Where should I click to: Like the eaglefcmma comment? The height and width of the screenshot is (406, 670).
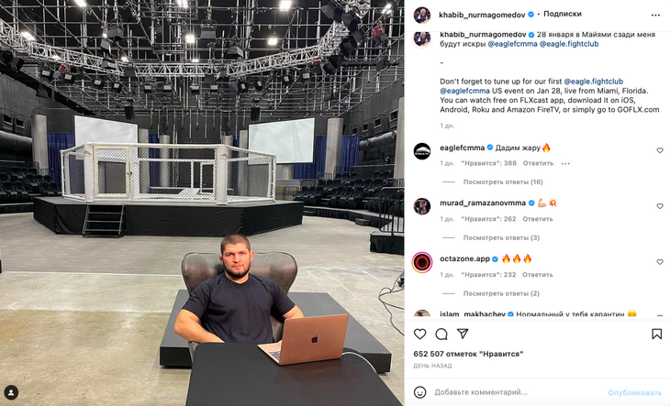point(660,150)
